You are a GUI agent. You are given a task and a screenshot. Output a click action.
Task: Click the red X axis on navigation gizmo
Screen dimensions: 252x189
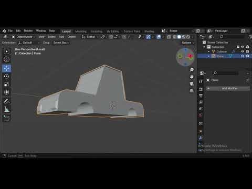191,56
